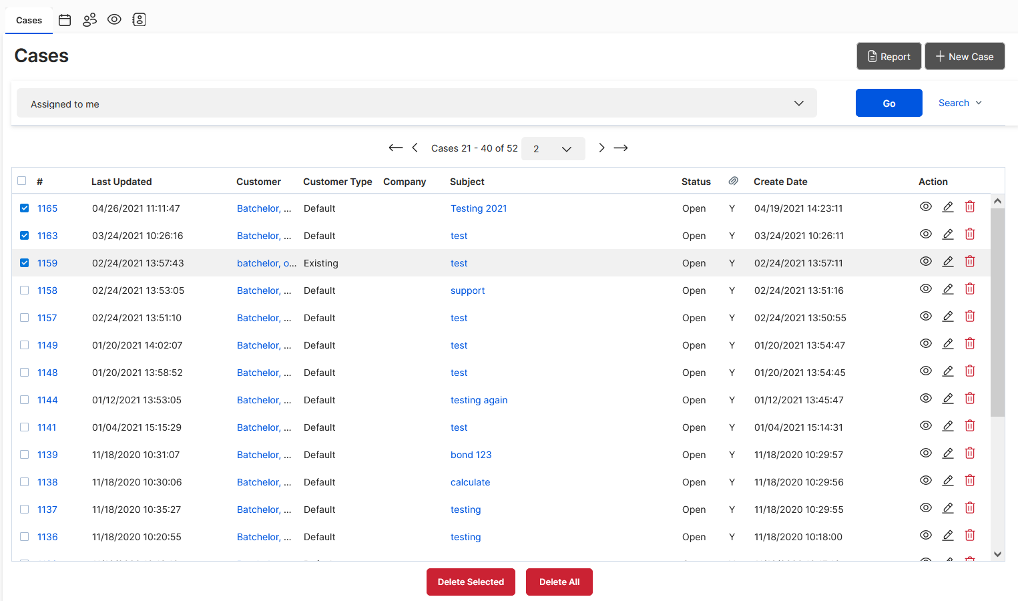Check the checkbox for case 1144
Screen dimensions: 1018x601
click(x=25, y=400)
